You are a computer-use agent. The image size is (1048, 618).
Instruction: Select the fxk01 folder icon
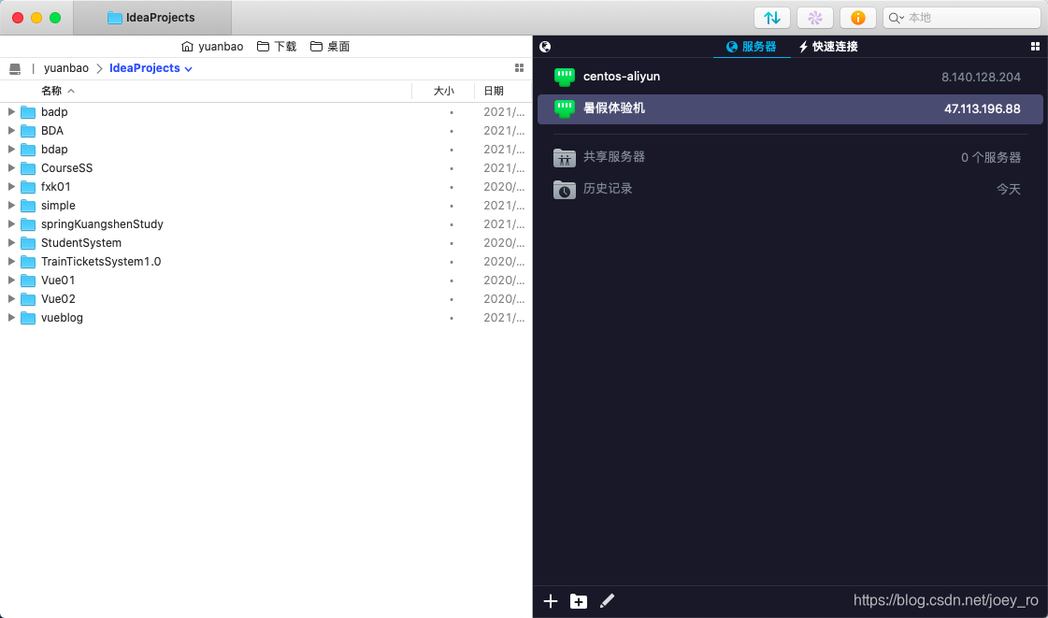click(28, 186)
